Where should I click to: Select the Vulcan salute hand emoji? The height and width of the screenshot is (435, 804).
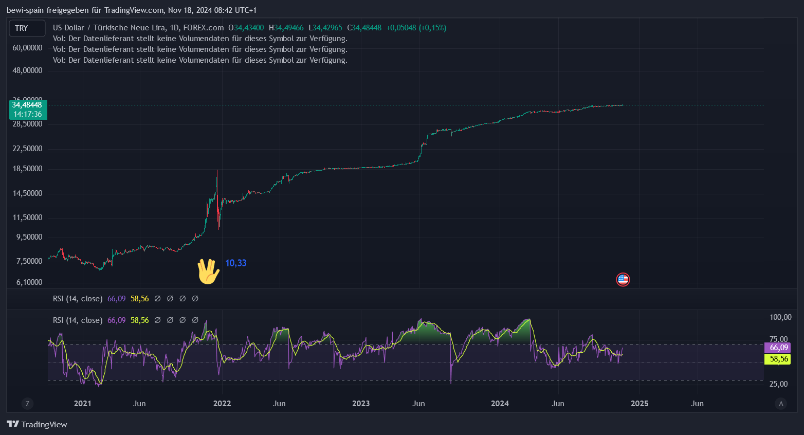208,271
